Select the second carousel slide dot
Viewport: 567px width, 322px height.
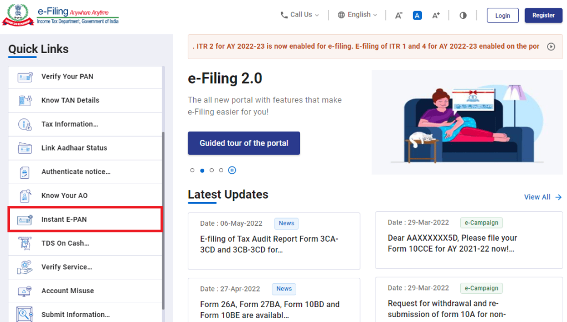click(x=202, y=170)
